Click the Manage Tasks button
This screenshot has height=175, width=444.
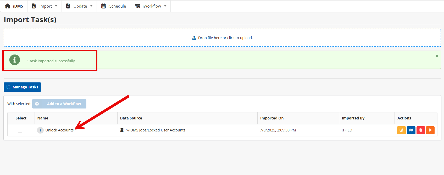pos(22,87)
